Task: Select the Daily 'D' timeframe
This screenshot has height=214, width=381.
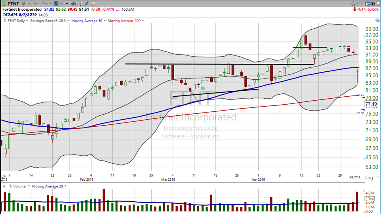Action: (x=56, y=4)
